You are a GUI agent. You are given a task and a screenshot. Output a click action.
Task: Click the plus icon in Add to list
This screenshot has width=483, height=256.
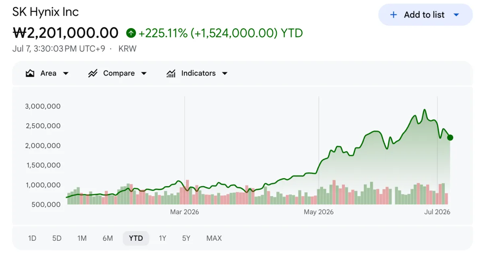tap(394, 15)
